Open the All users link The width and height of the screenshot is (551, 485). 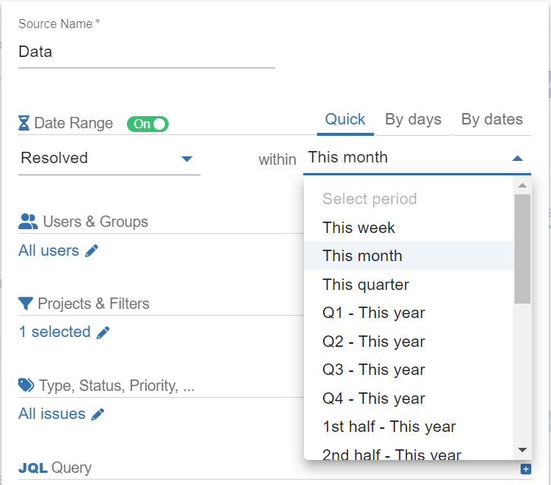click(49, 251)
